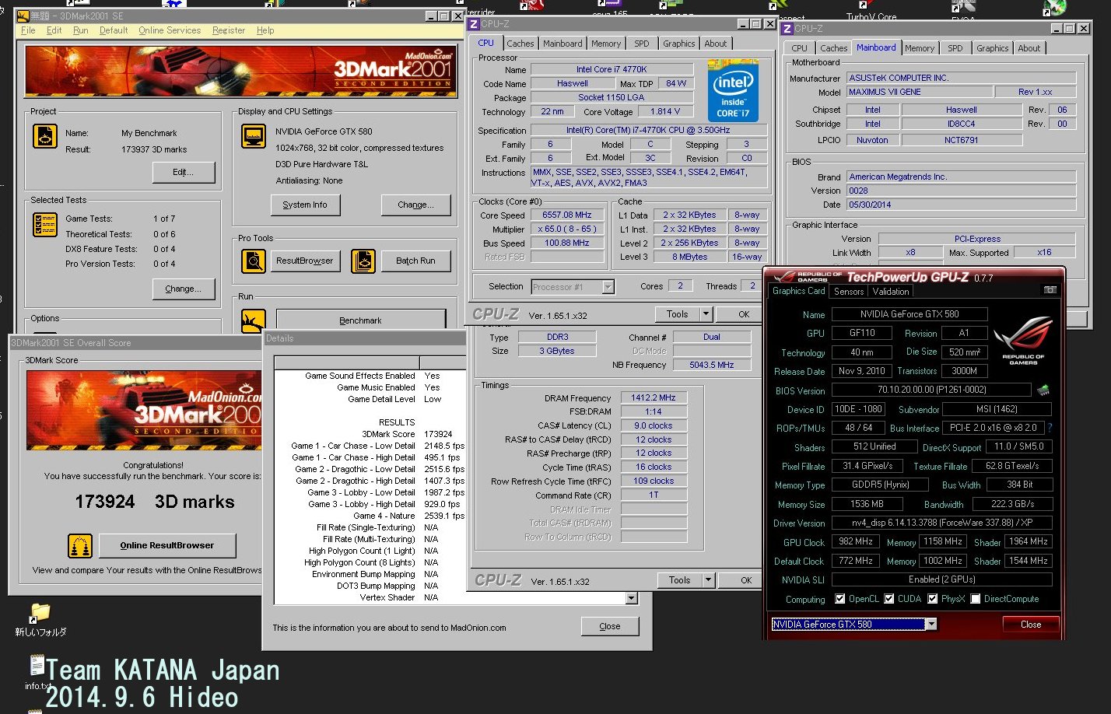Open the Tools dropdown arrow in Memory CPU-Z window
This screenshot has height=714, width=1111.
(x=708, y=580)
